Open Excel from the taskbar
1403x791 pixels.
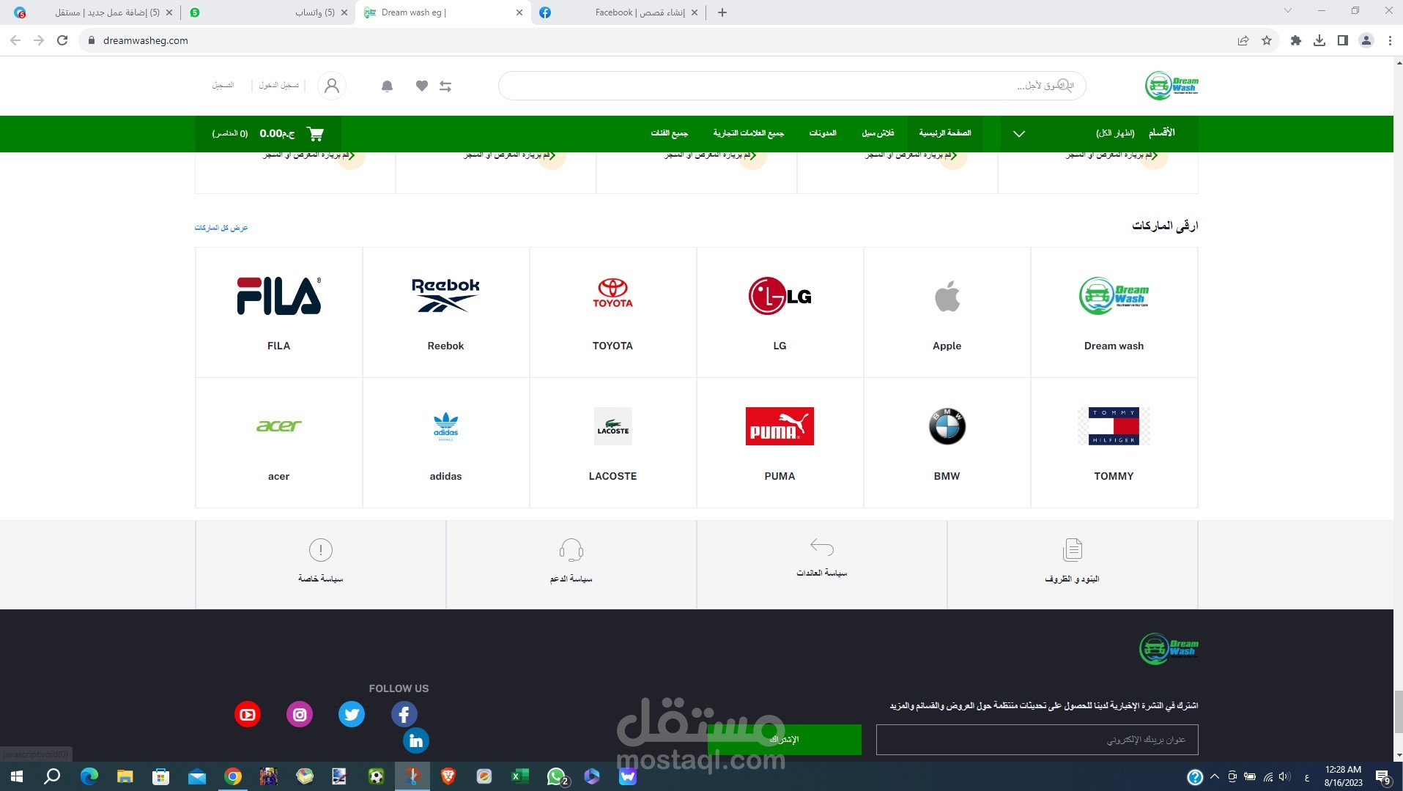click(520, 776)
